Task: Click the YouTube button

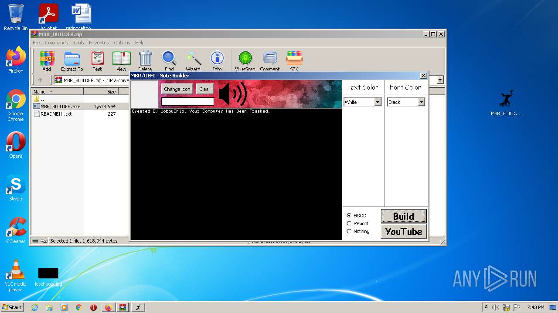Action: coord(404,232)
